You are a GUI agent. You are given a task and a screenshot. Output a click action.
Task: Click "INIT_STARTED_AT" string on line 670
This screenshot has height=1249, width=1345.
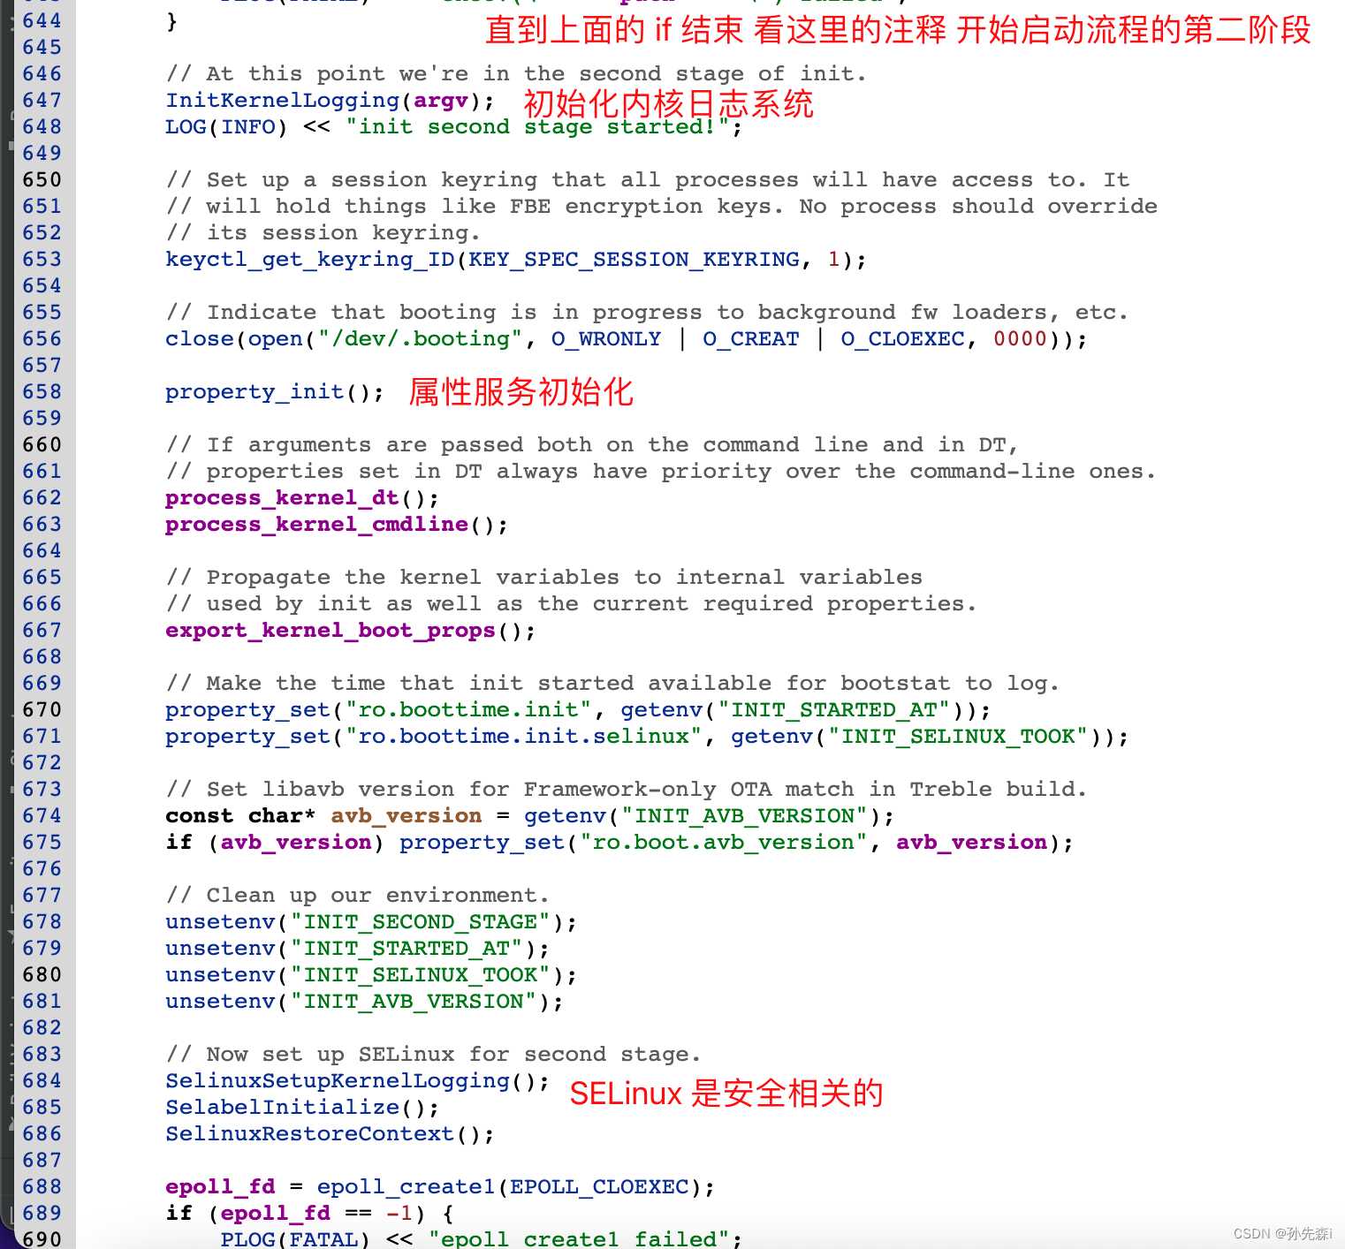pyautogui.click(x=834, y=710)
